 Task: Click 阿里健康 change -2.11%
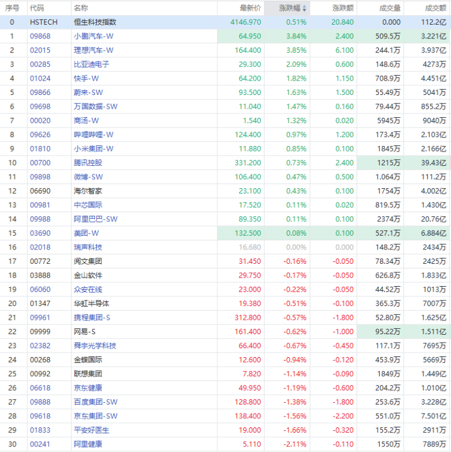click(295, 444)
